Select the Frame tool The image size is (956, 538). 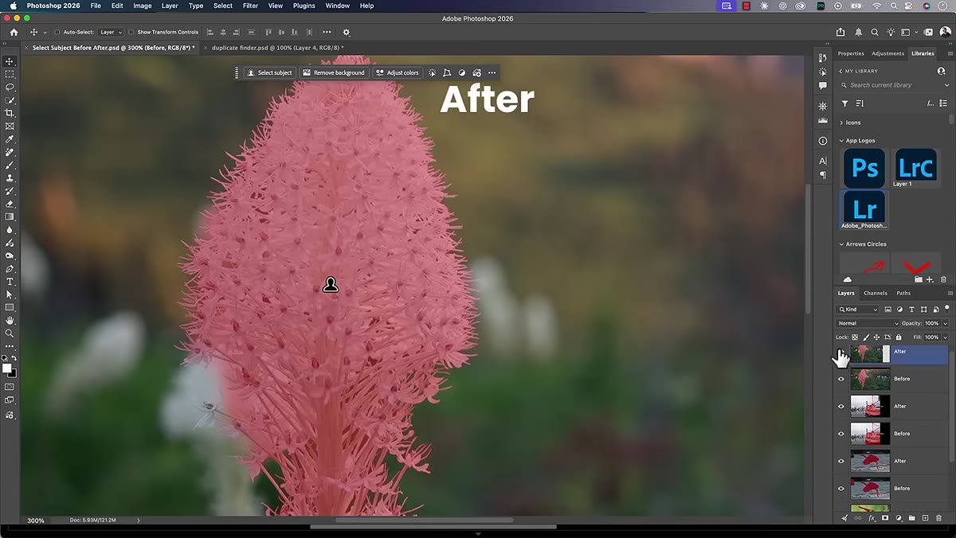10,126
